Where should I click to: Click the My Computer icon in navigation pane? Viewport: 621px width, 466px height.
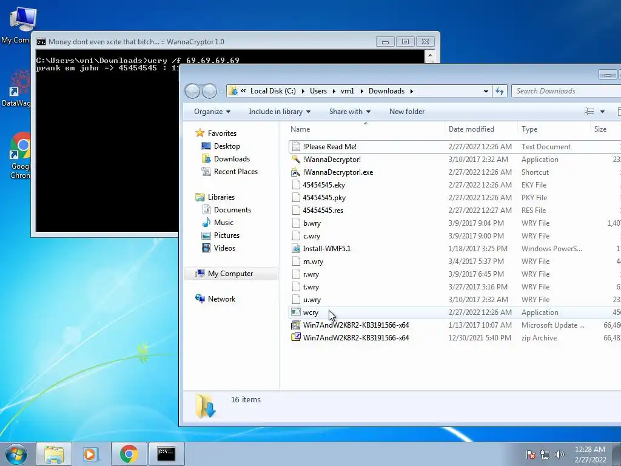click(200, 274)
